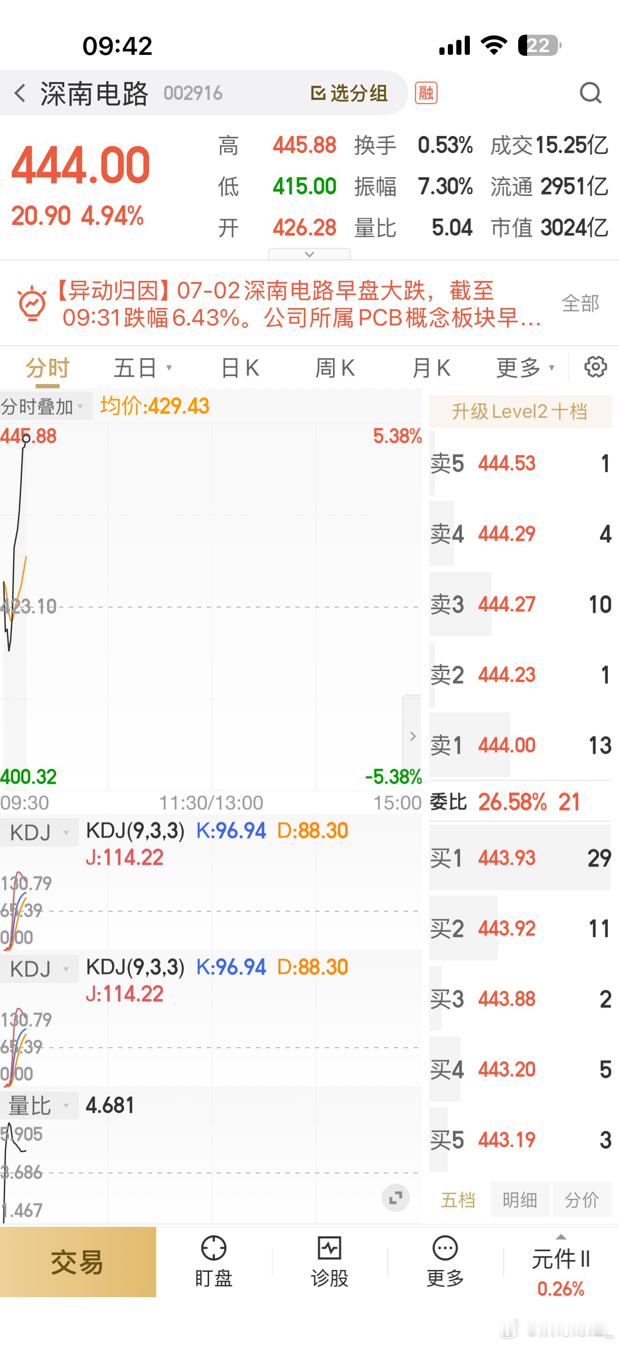Image resolution: width=619 pixels, height=1345 pixels.
Task: Tap 卖2 price 444.23 row
Action: click(x=520, y=674)
